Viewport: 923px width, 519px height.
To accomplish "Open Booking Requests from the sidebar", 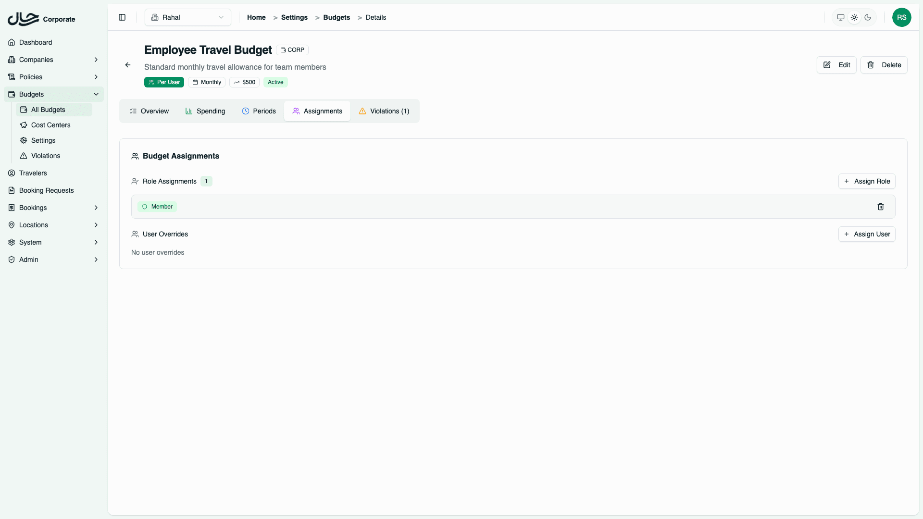I will click(x=46, y=190).
